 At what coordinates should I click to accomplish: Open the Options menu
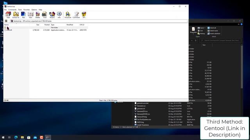[x=34, y=10]
